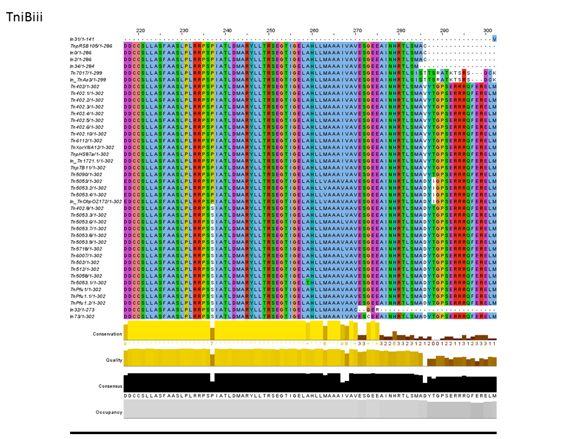585x439 pixels.
Task: Click the Occupancy annotation label
Action: click(x=109, y=412)
